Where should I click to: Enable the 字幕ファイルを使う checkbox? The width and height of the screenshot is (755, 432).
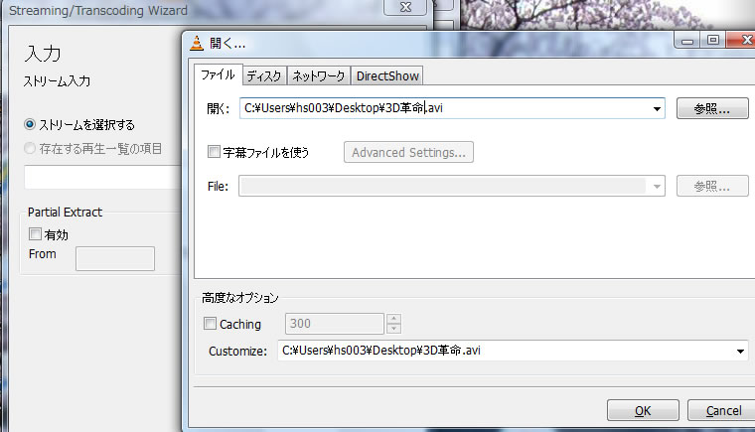214,152
